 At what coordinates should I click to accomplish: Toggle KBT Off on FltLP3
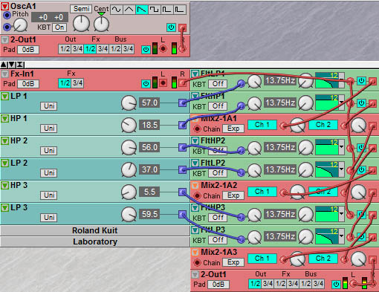click(218, 240)
